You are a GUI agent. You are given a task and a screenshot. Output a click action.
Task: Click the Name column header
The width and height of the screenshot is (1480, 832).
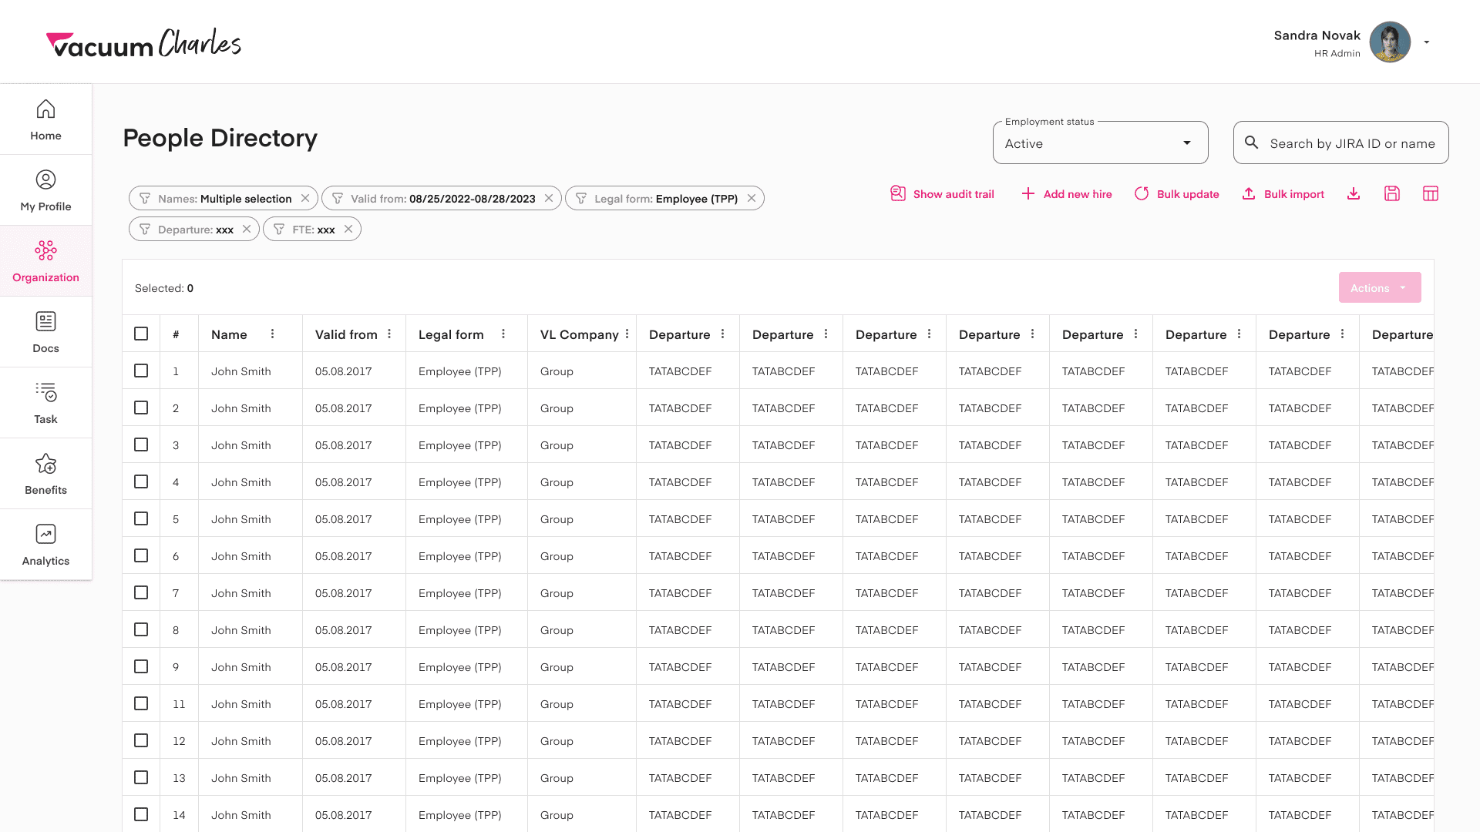coord(229,334)
